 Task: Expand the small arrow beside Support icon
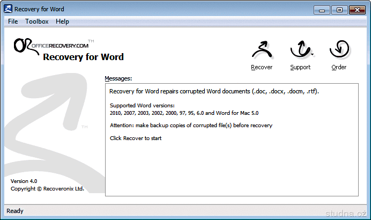click(312, 54)
